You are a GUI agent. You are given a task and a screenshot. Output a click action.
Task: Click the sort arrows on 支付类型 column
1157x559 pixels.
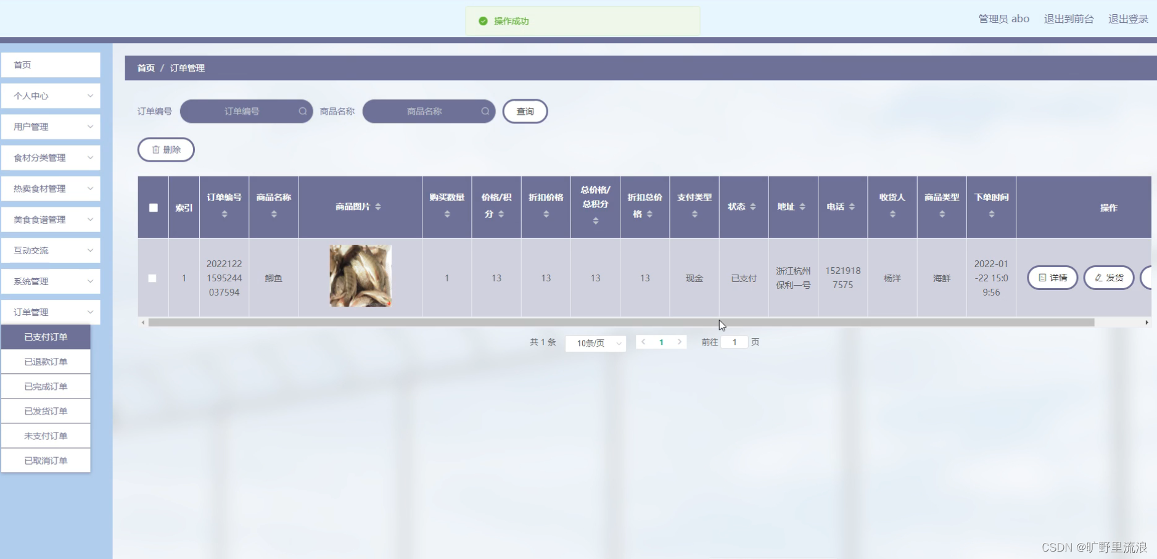pos(694,214)
